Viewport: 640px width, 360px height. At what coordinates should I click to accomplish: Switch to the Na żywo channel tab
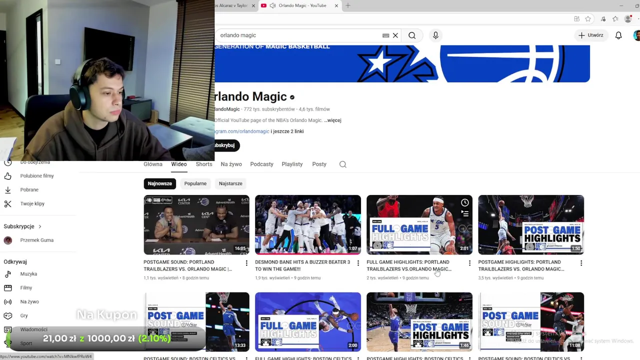tap(231, 164)
